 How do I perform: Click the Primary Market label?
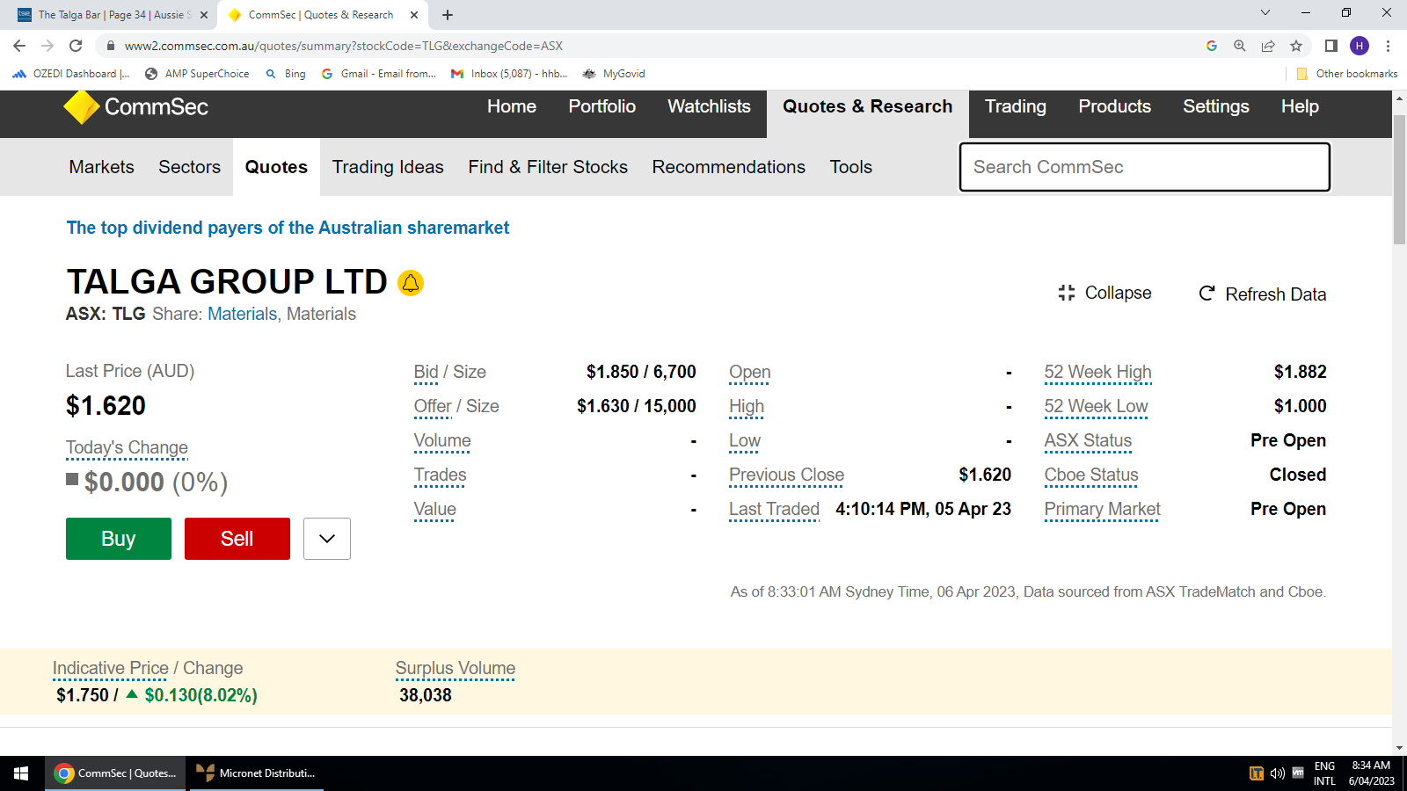(1102, 509)
